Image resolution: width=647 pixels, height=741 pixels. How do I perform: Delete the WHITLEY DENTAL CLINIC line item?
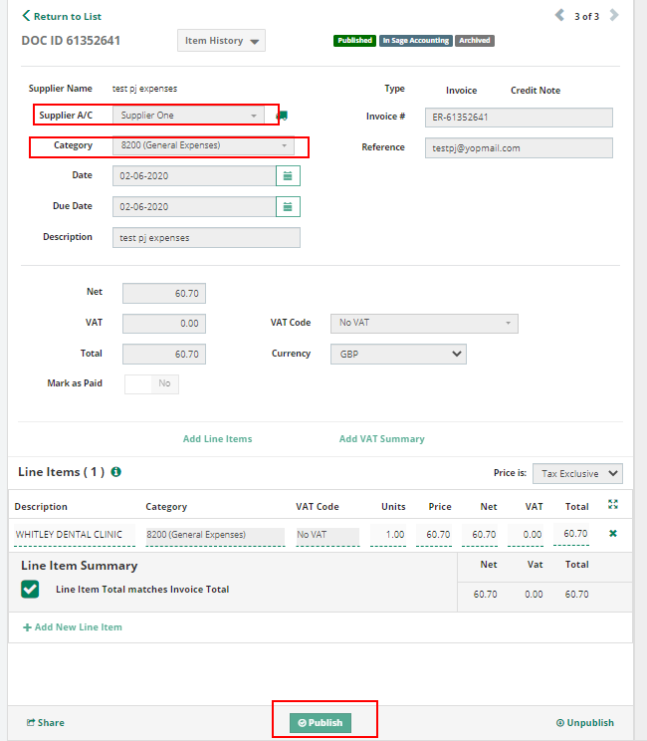[x=613, y=534]
